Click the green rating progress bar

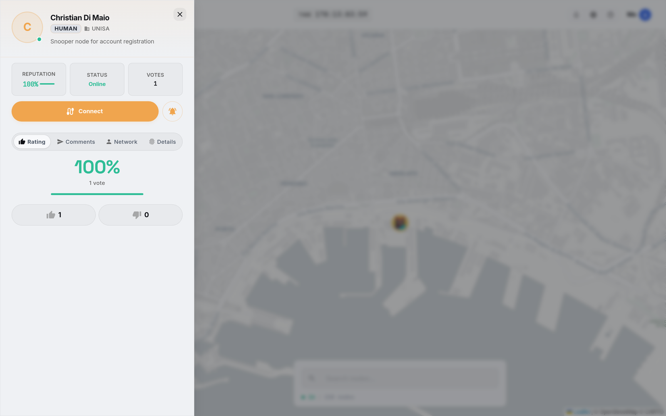click(x=97, y=194)
